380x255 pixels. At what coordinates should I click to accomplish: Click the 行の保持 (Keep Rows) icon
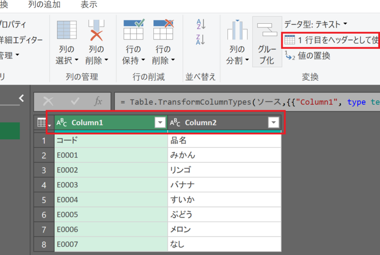[x=133, y=30]
